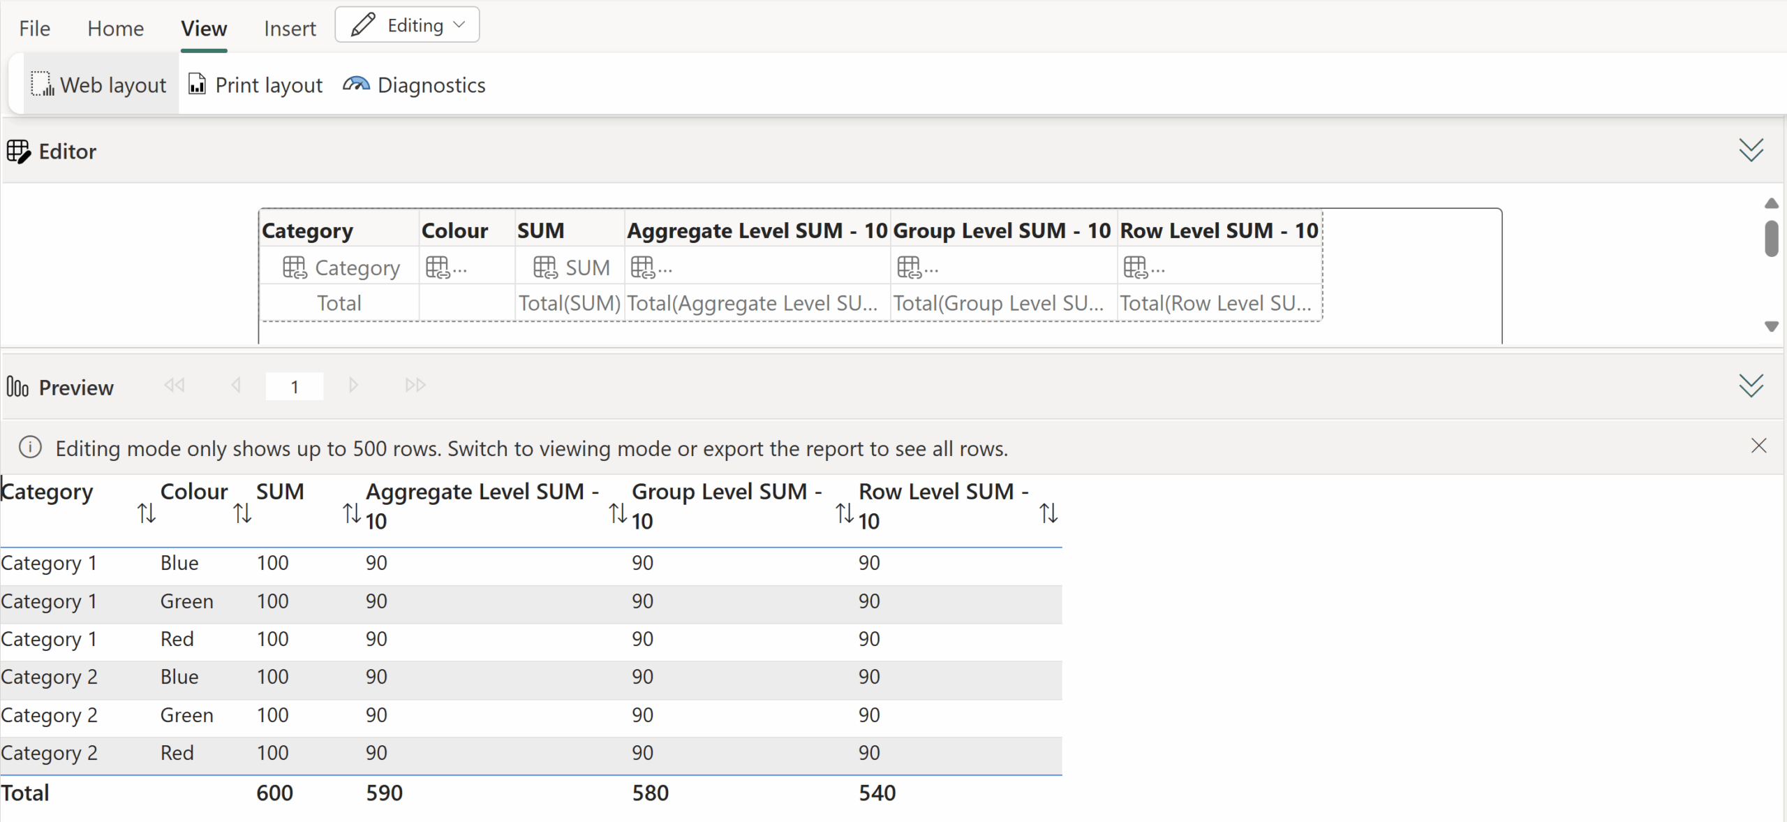
Task: Dismiss the 500 rows info message
Action: coord(1759,446)
